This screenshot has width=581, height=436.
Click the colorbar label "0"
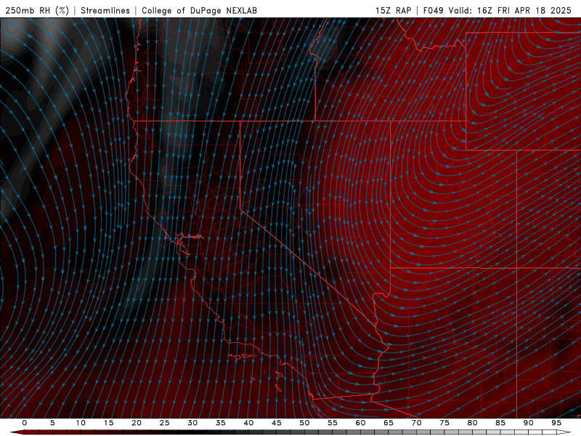[x=25, y=423]
